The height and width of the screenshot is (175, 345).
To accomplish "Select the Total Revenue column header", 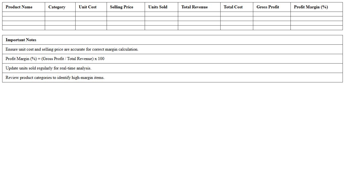I will tap(194, 7).
